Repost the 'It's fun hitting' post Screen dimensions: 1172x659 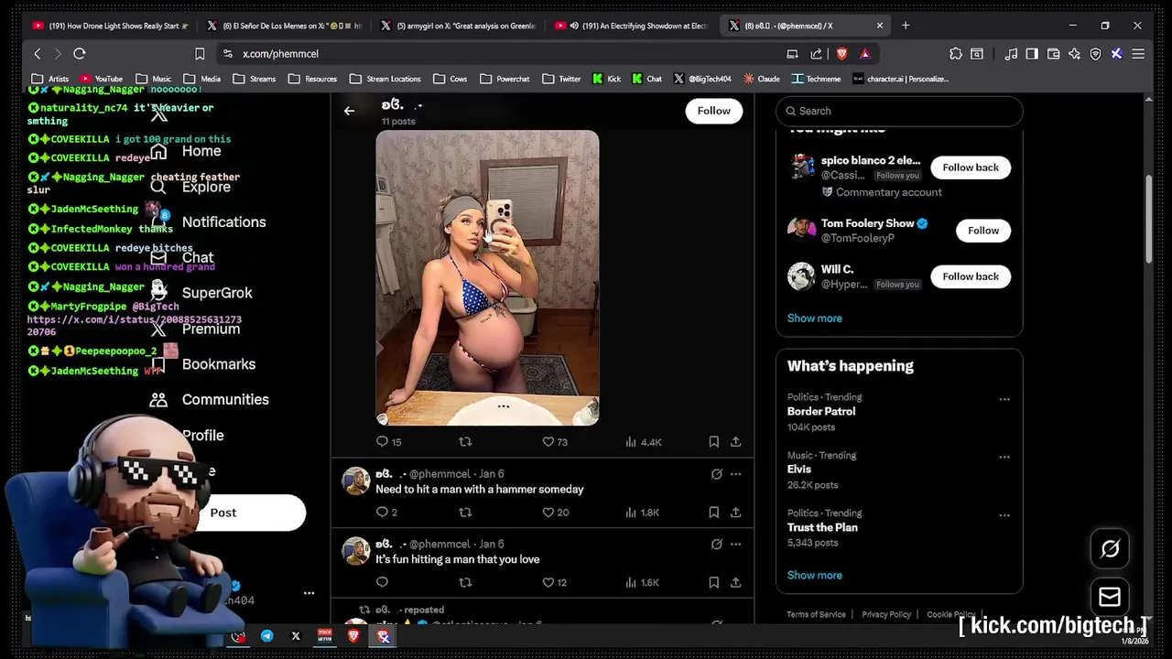(465, 582)
